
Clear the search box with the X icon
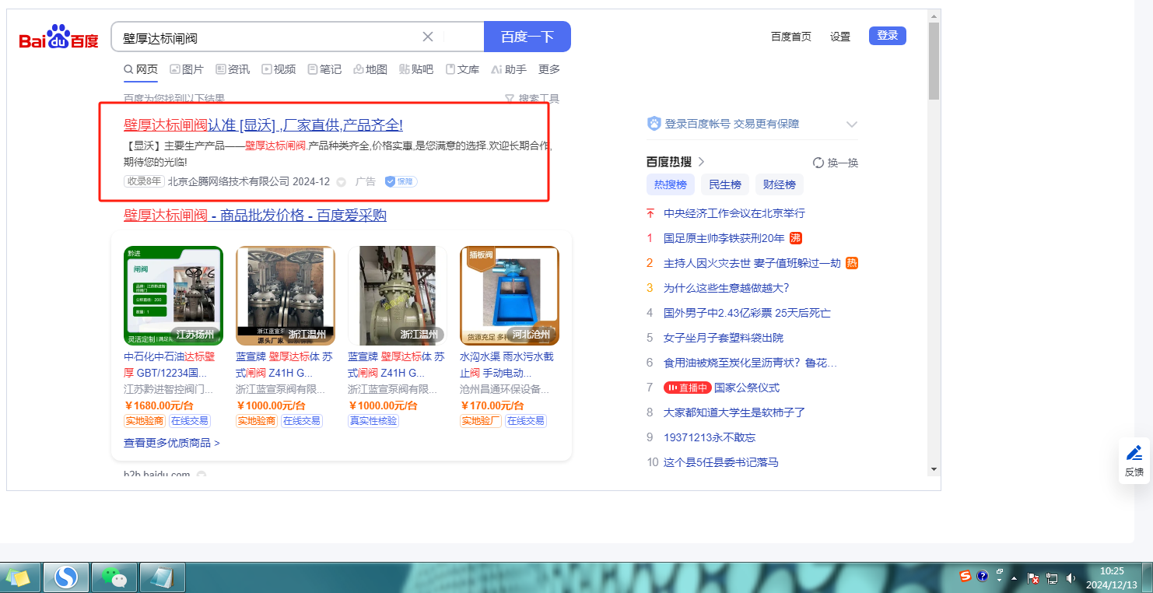coord(428,37)
